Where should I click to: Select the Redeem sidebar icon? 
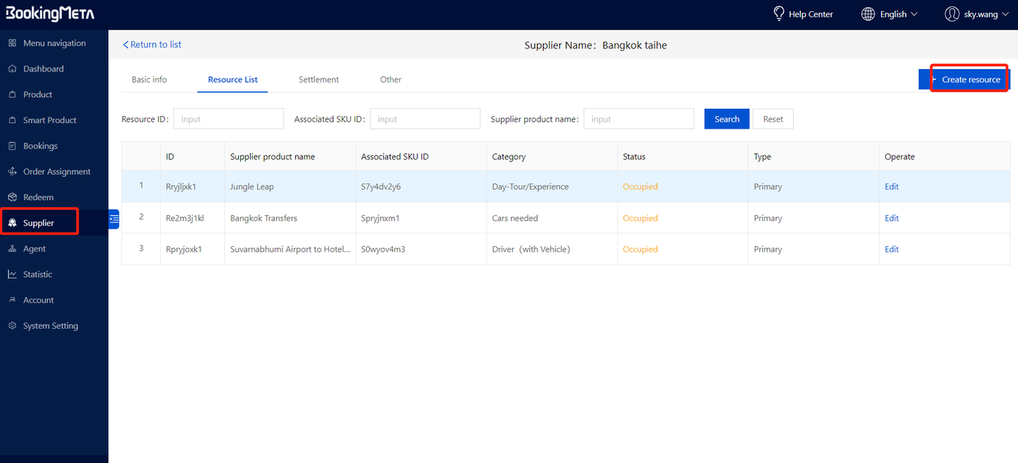click(x=12, y=196)
